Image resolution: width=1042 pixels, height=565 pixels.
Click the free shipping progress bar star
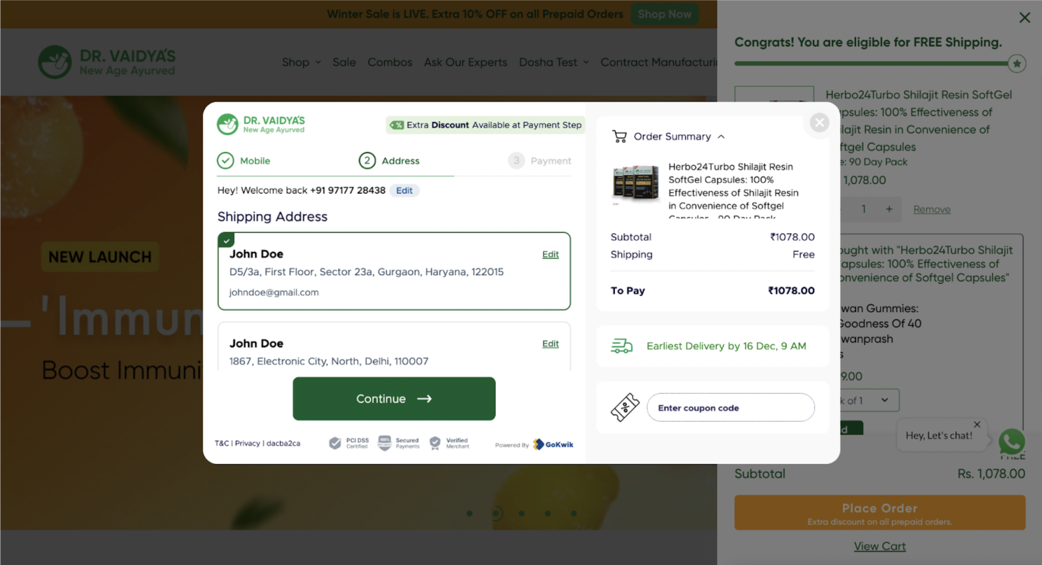(x=1017, y=64)
